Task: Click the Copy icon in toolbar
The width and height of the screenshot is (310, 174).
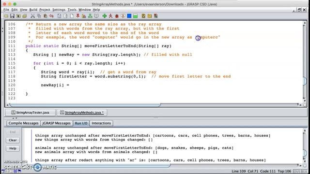Action: coord(39,16)
